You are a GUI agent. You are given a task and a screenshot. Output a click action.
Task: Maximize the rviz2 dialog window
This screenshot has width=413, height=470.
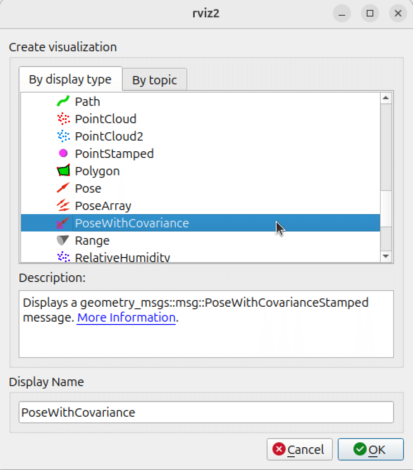tap(370, 14)
